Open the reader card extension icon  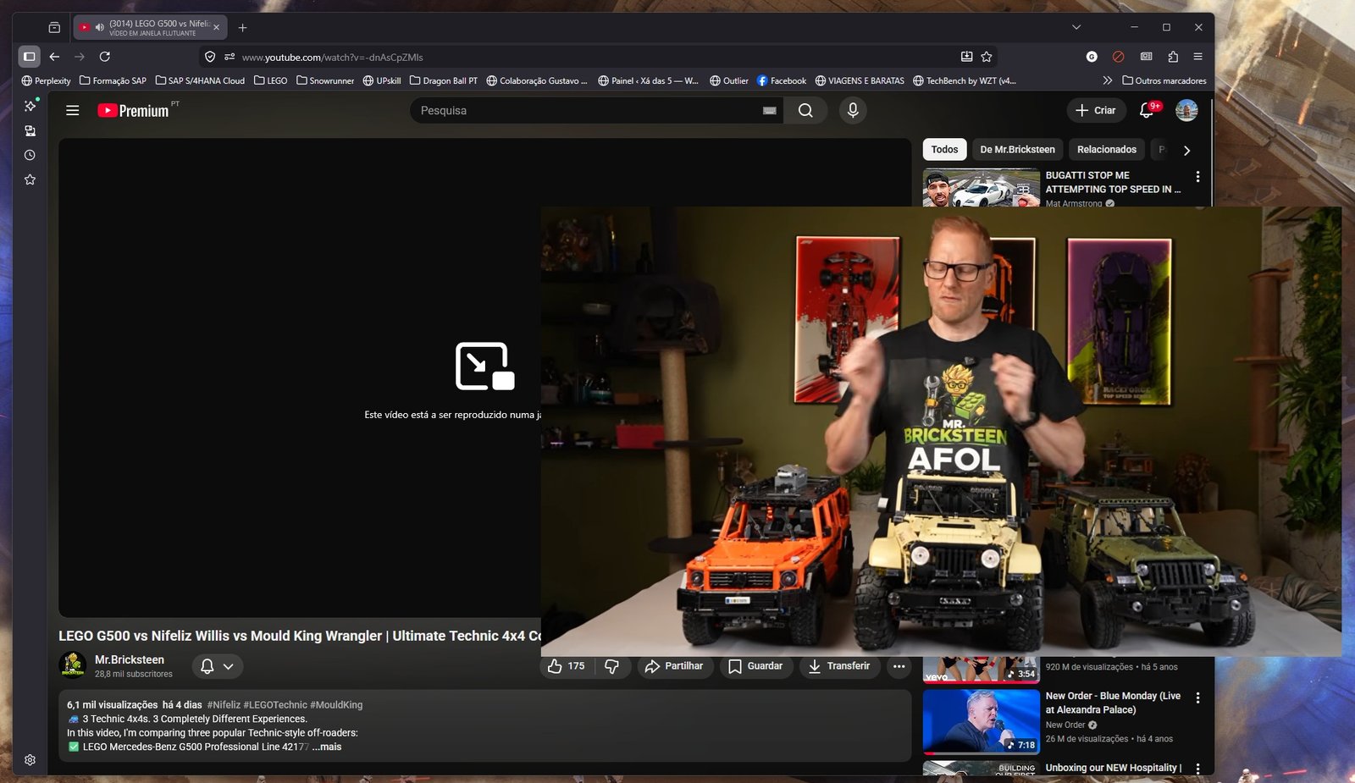(x=1146, y=57)
